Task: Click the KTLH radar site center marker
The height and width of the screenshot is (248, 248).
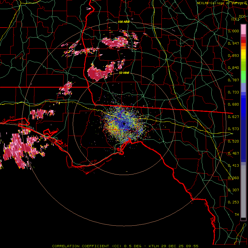Action: [124, 124]
